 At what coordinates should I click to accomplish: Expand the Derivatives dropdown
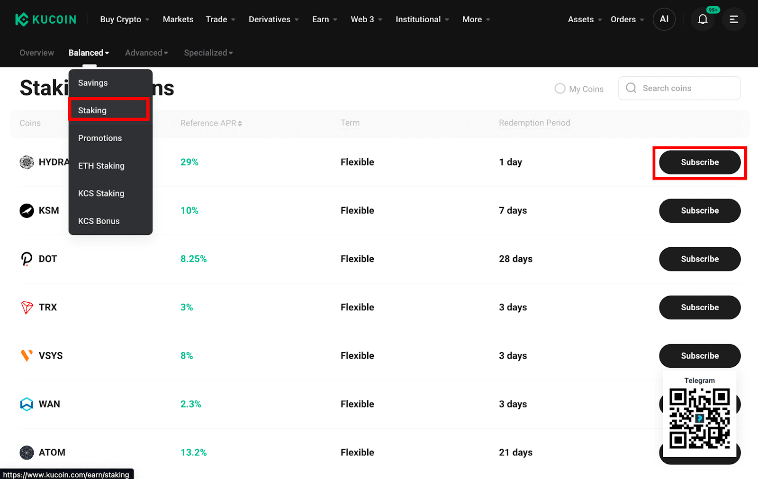click(x=274, y=19)
